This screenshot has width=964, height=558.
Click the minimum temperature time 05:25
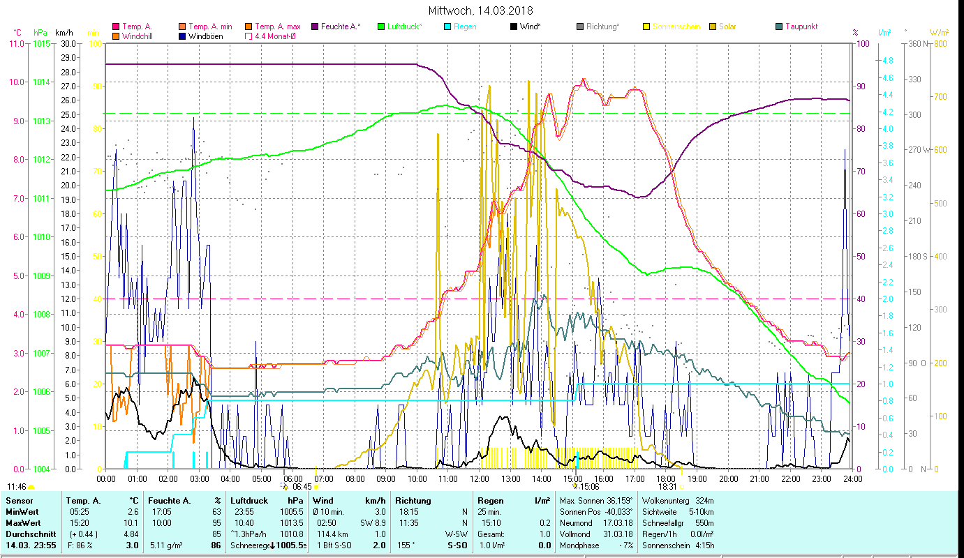pos(78,512)
